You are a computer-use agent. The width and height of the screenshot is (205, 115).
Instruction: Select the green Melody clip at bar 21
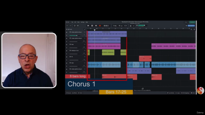[108, 52]
